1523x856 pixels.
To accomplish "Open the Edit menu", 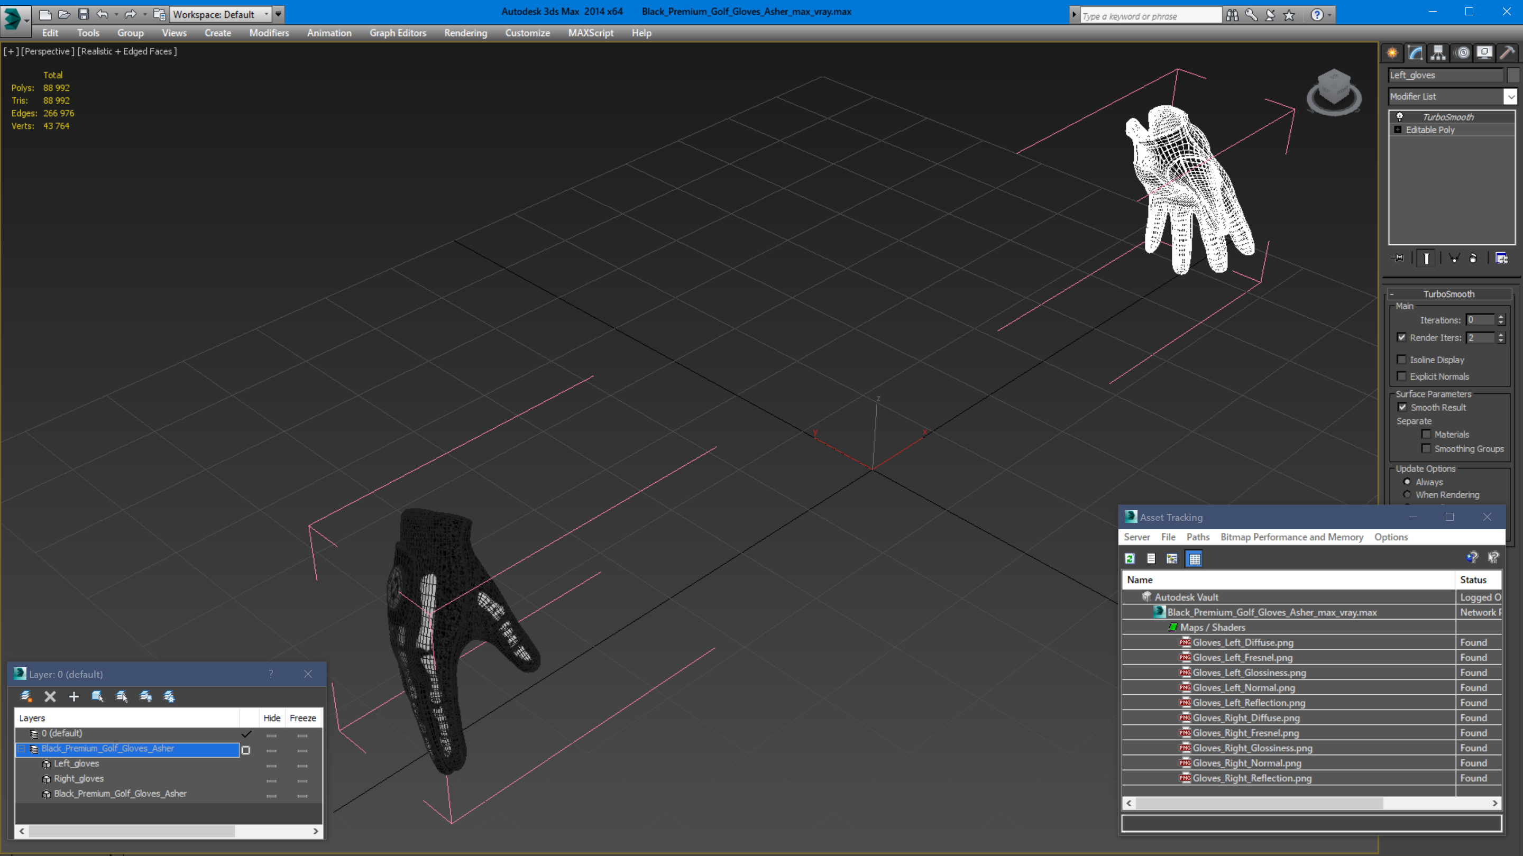I will click(50, 32).
